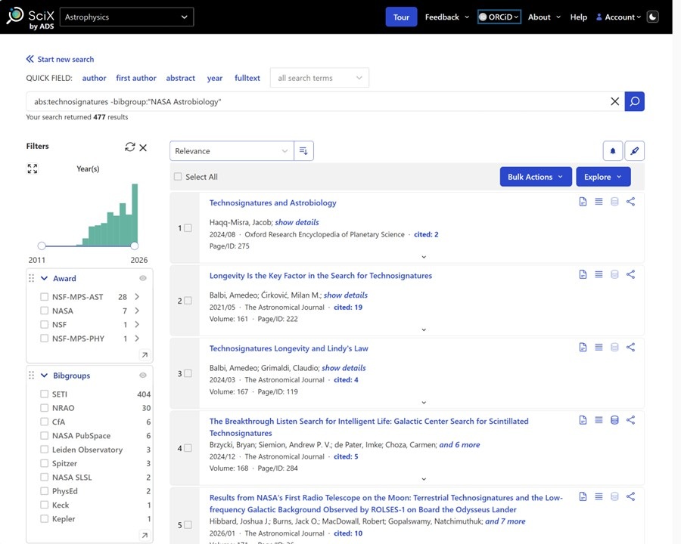Click the tallest bar in the year histogram
Image resolution: width=681 pixels, height=544 pixels.
pos(135,215)
